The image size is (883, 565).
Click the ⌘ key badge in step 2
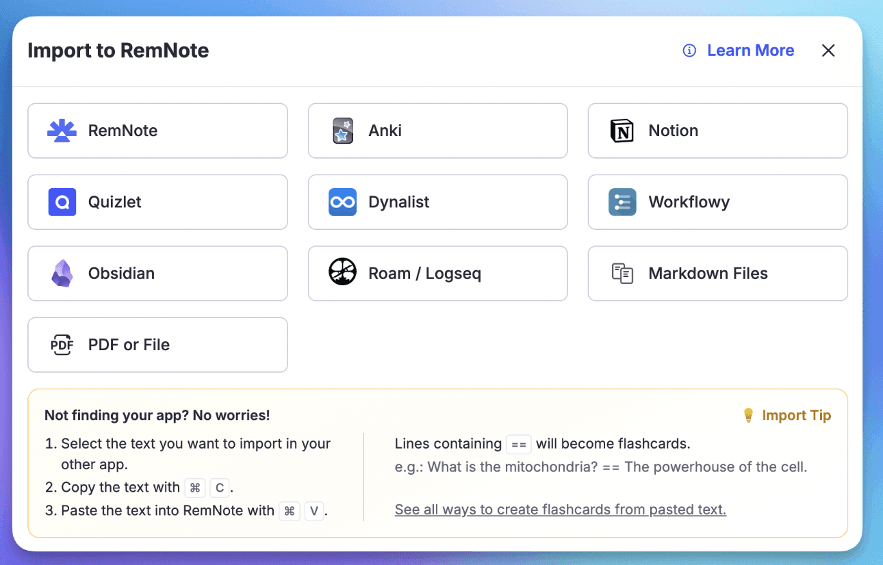[x=195, y=488]
